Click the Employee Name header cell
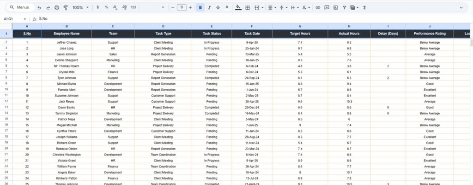Screen dimensions: 473x185 [x=67, y=34]
